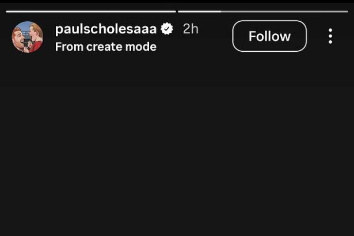Click the unfilled part of second progress bar
Screen dimensions: 354x236
[284, 11]
